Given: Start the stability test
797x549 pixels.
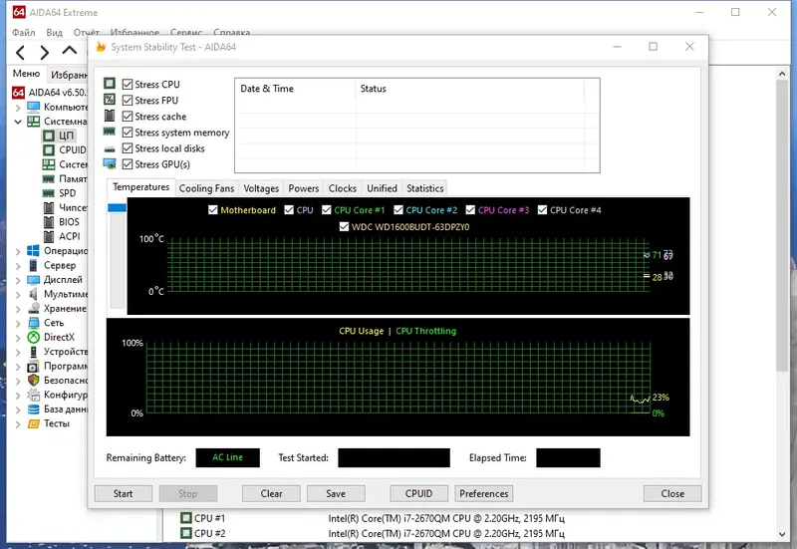Looking at the screenshot, I should coord(123,493).
